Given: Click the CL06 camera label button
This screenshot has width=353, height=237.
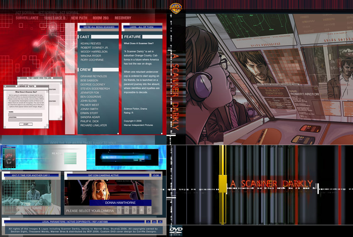Looking at the screenshot, I should pyautogui.click(x=156, y=175).
